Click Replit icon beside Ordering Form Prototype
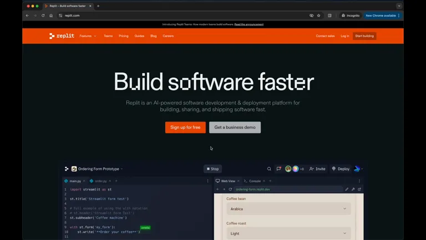The height and width of the screenshot is (240, 426). click(x=67, y=169)
